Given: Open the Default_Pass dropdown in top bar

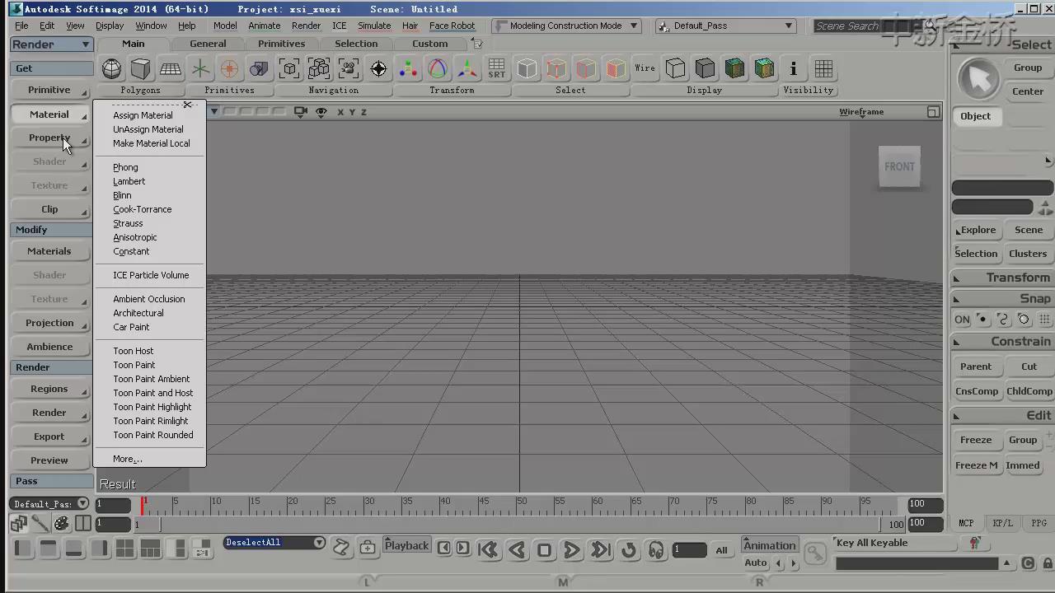Looking at the screenshot, I should (725, 26).
